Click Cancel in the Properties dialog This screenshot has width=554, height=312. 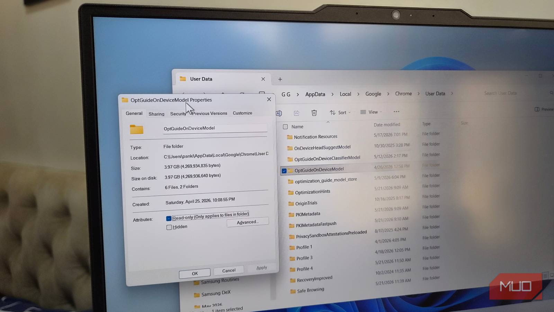[x=229, y=270]
